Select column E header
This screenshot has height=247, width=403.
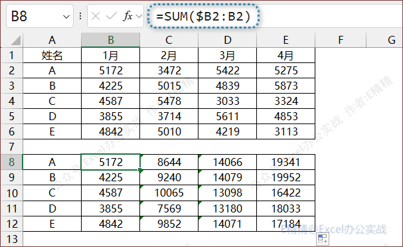(285, 40)
